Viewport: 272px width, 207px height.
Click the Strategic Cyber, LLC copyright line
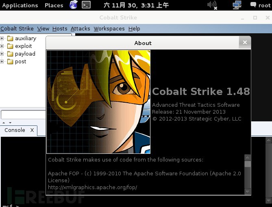pyautogui.click(x=197, y=119)
